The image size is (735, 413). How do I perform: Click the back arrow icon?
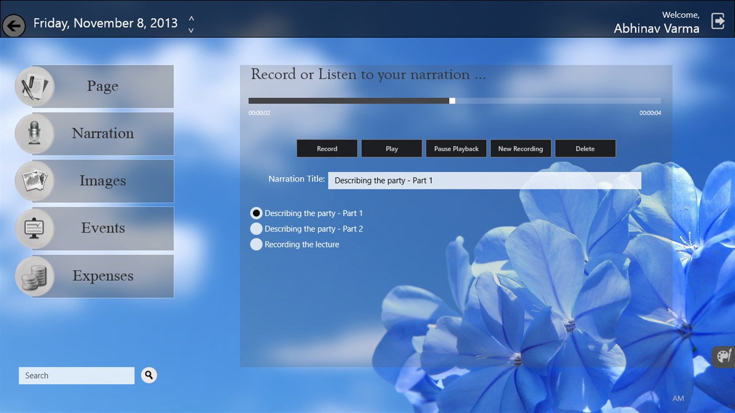(x=14, y=25)
